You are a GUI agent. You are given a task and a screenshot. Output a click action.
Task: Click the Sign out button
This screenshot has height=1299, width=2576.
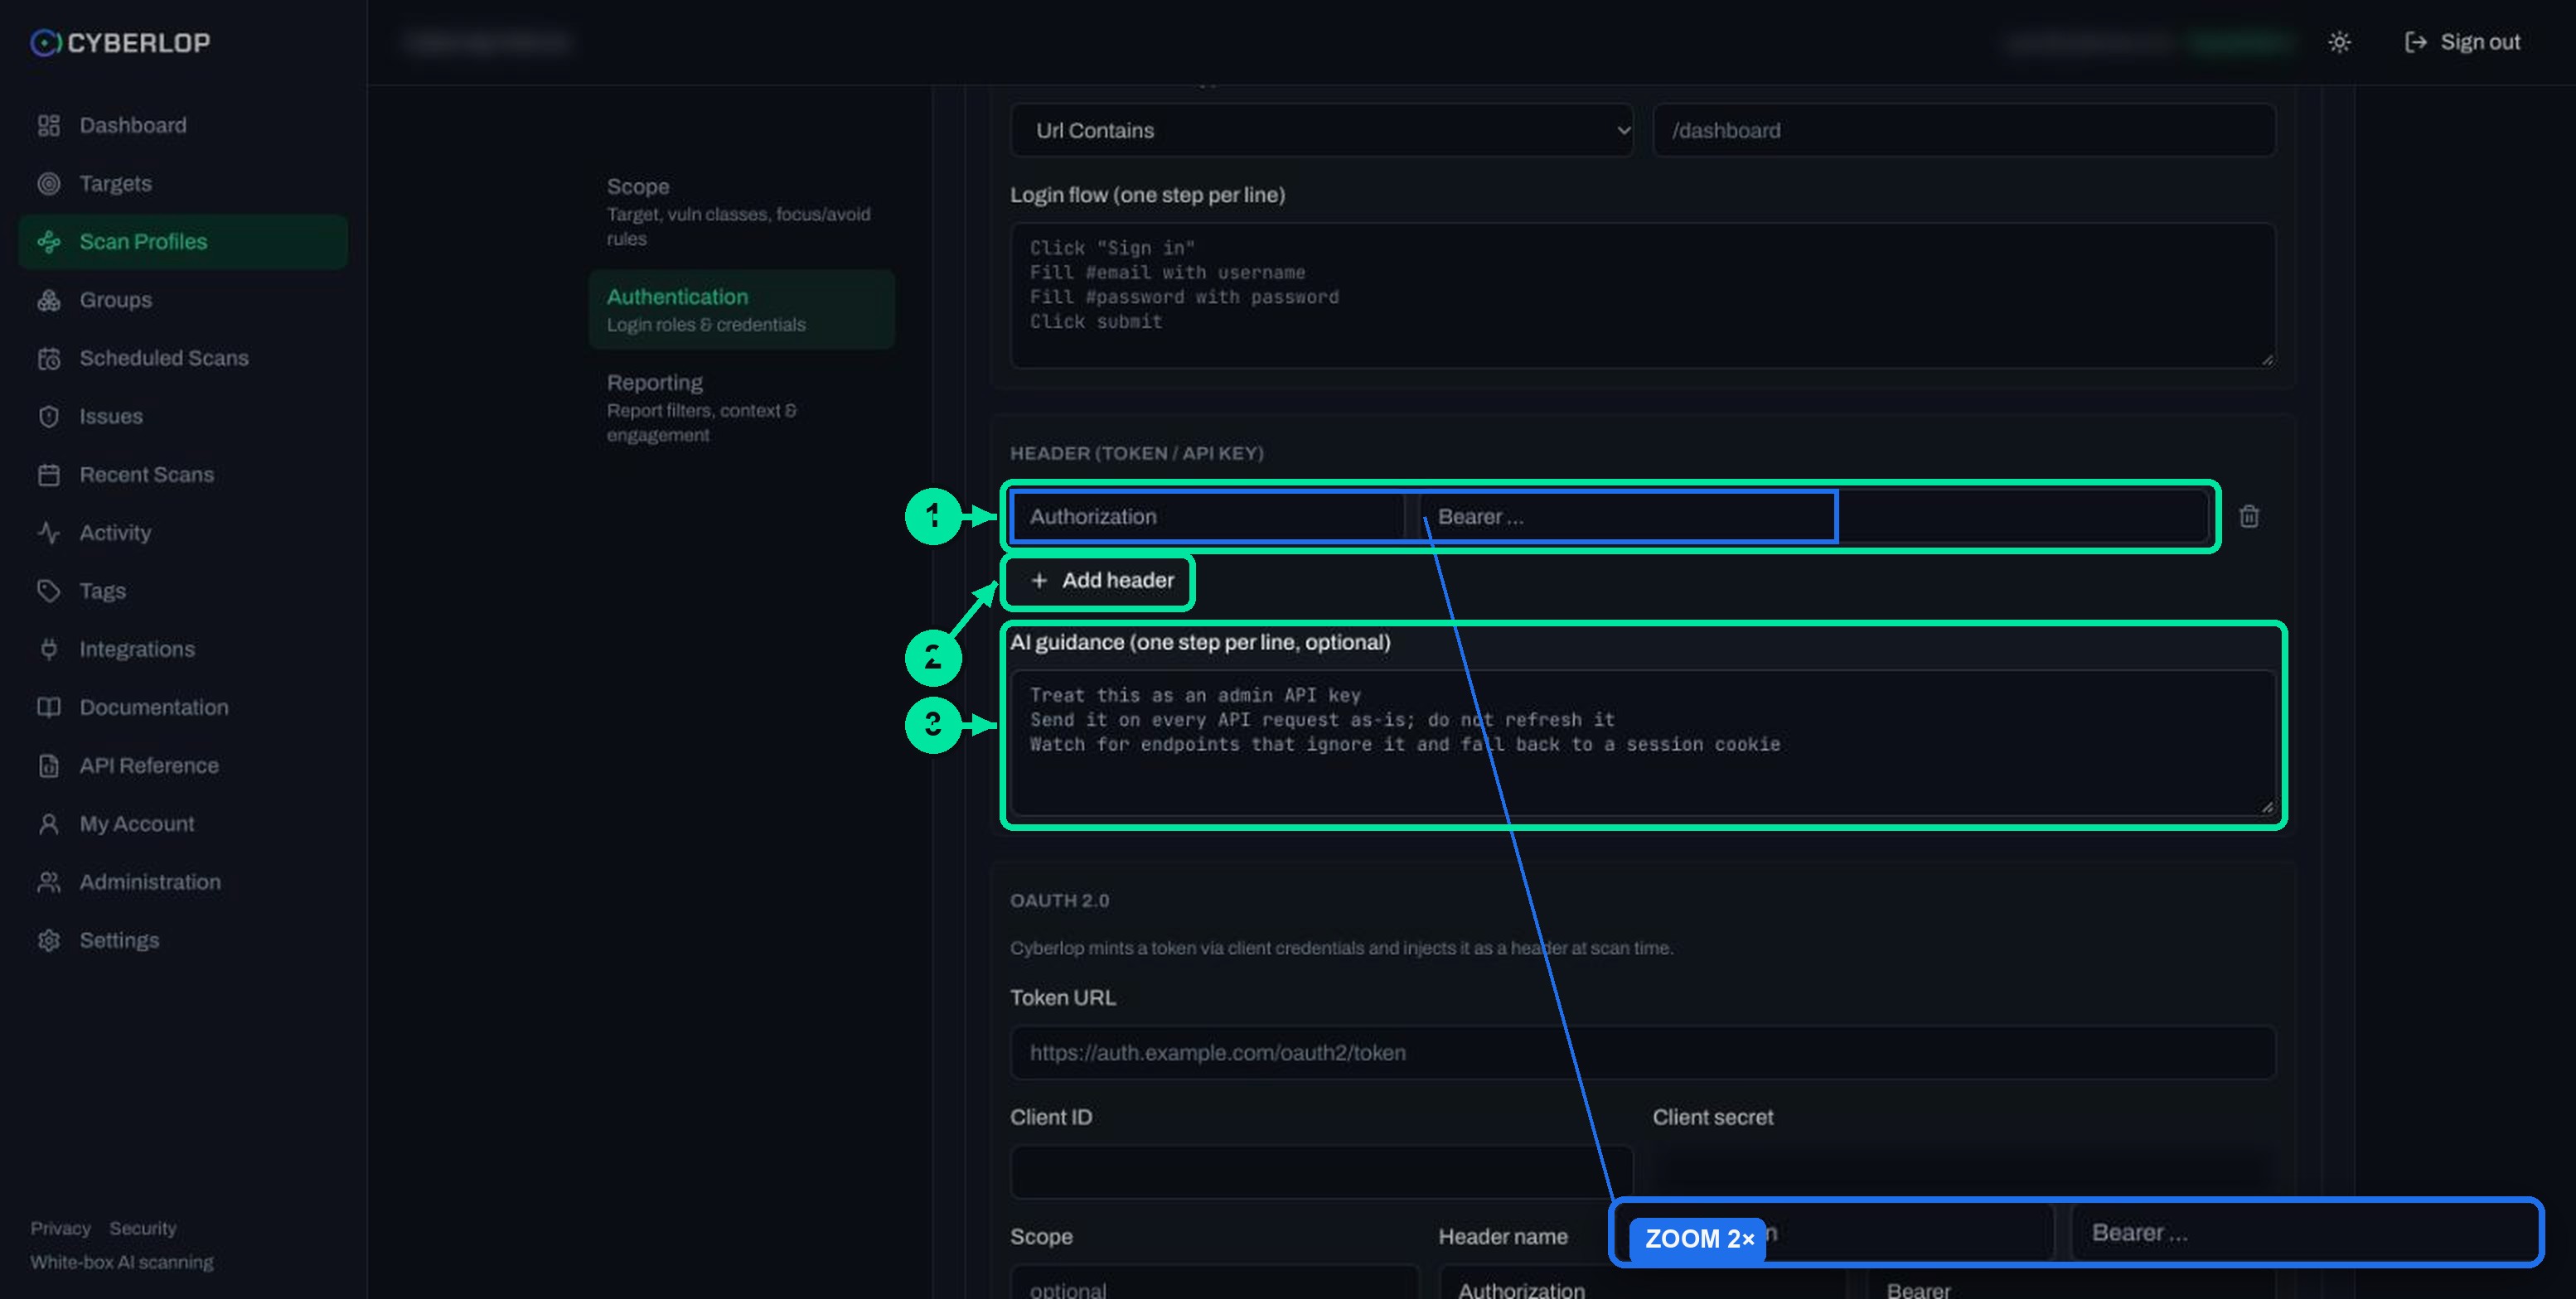tap(2462, 42)
